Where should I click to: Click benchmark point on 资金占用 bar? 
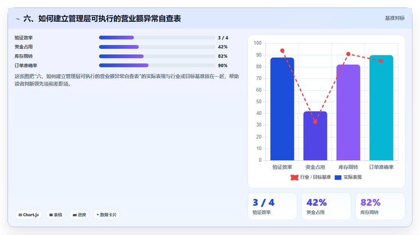pos(315,122)
